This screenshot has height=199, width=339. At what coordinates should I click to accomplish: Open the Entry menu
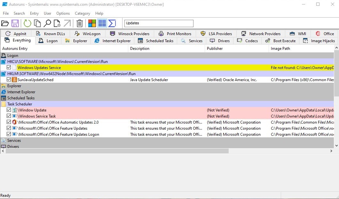coord(34,13)
